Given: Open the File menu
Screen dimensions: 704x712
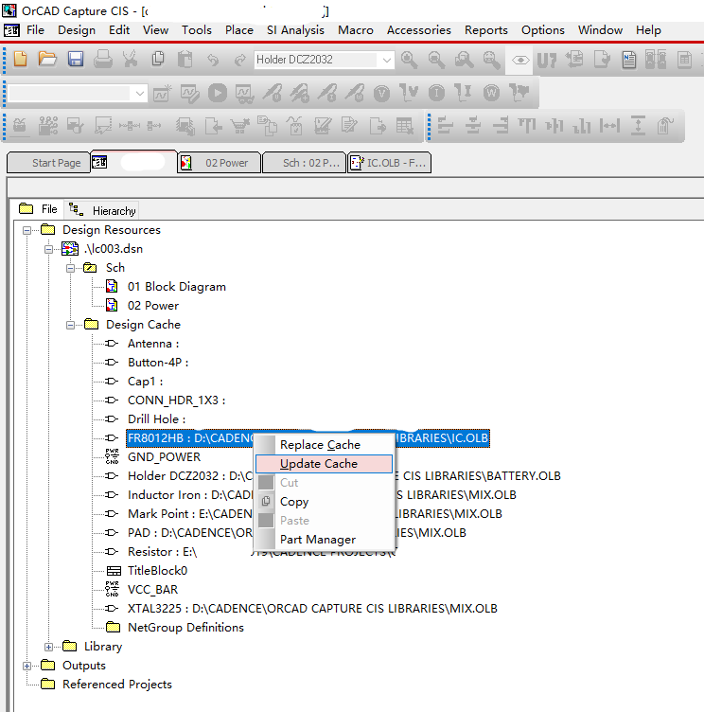Looking at the screenshot, I should [35, 30].
